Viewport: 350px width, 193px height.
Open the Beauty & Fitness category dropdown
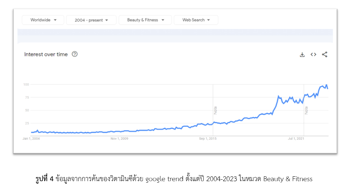click(x=145, y=20)
